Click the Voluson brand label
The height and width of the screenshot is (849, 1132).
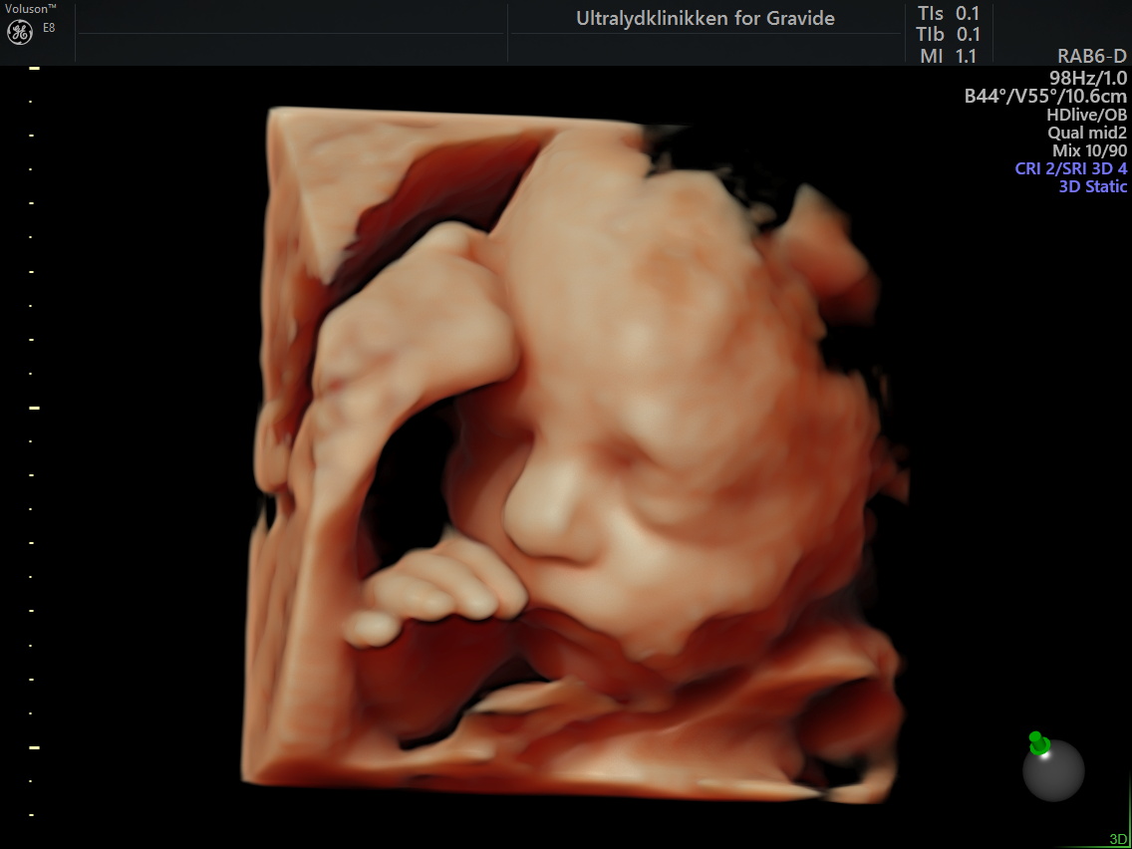pos(30,9)
